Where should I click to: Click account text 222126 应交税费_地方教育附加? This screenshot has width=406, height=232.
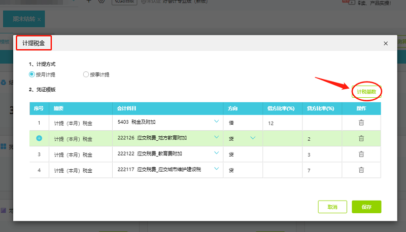click(152, 138)
